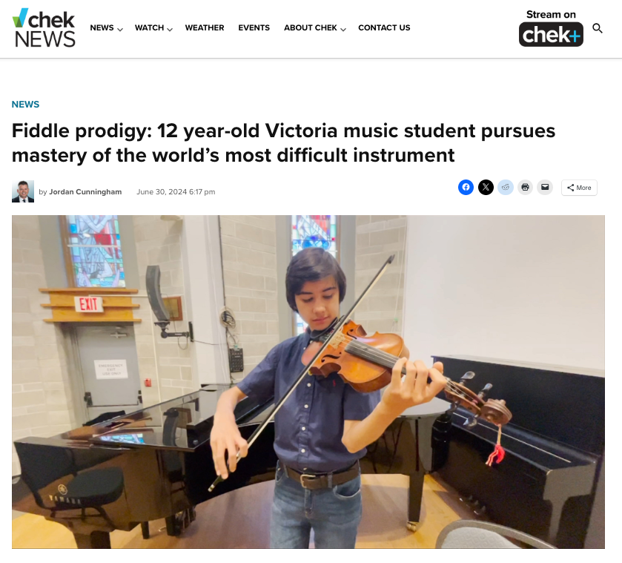Click the Fiddle prodigy headline
622x563 pixels.
tap(283, 143)
